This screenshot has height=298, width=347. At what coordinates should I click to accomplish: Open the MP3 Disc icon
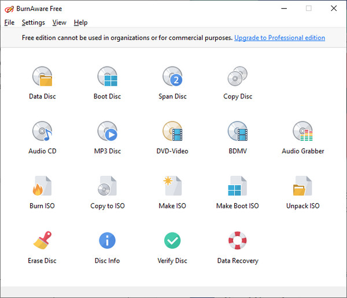(108, 131)
